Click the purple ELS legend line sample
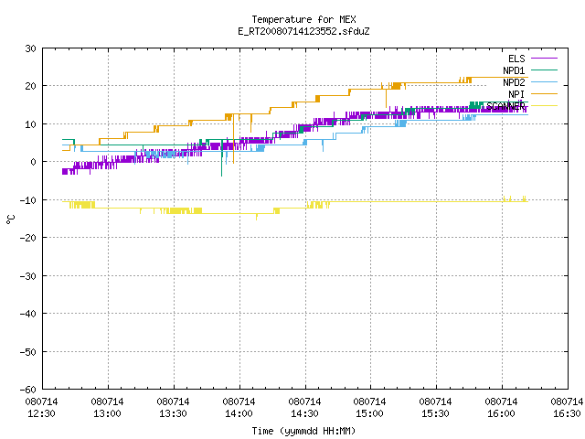This screenshot has width=585, height=439. (x=544, y=59)
